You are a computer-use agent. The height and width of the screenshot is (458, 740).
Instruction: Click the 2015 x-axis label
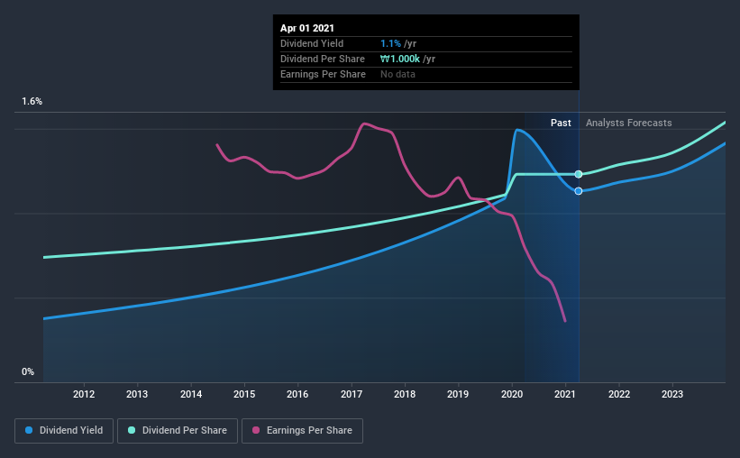point(244,394)
